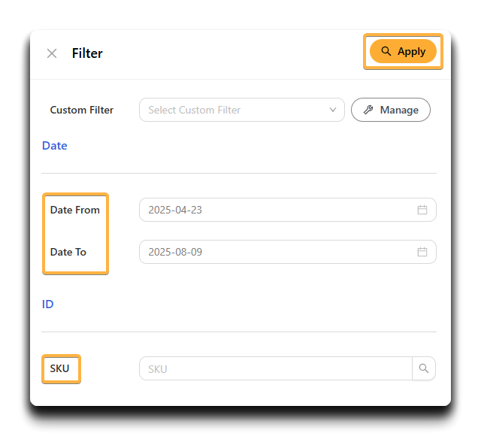Open calendar icon for Date To

tap(422, 252)
